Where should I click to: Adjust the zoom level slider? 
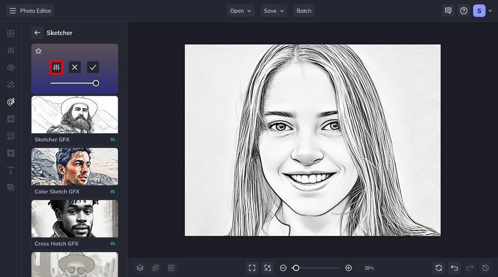[x=315, y=268]
